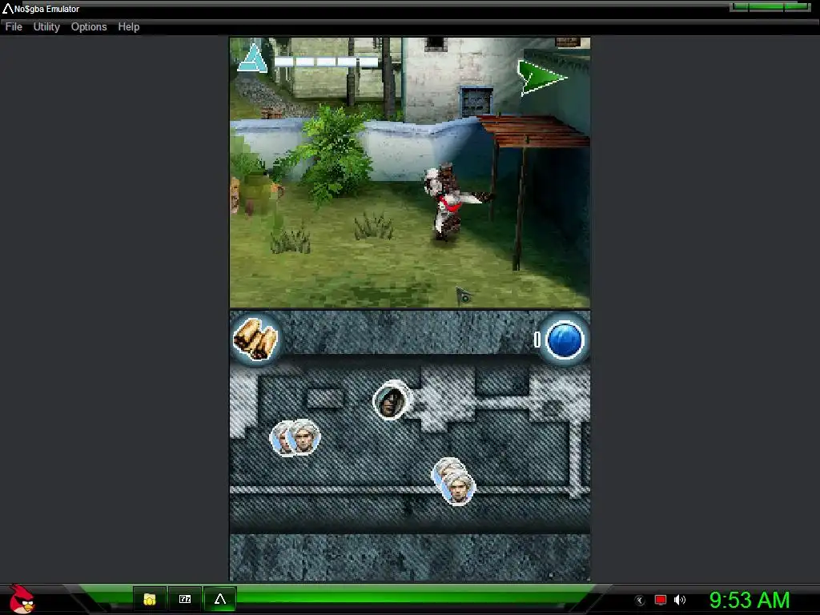820x615 pixels.
Task: Open the folder icon in the taskbar
Action: (150, 599)
